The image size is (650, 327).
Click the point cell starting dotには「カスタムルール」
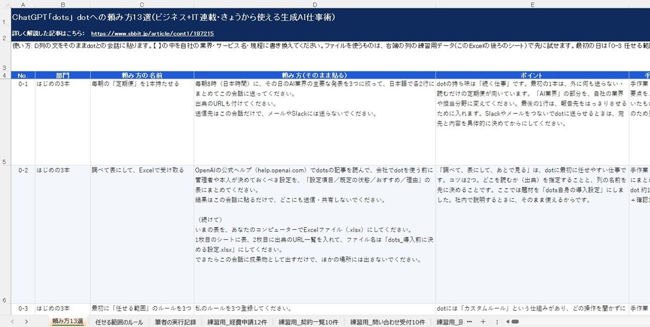coord(532,309)
